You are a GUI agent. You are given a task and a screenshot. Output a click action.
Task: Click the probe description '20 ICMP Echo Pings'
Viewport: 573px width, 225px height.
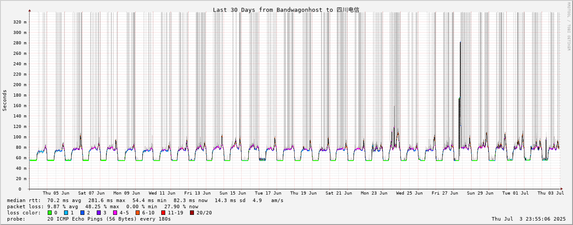click(75, 219)
